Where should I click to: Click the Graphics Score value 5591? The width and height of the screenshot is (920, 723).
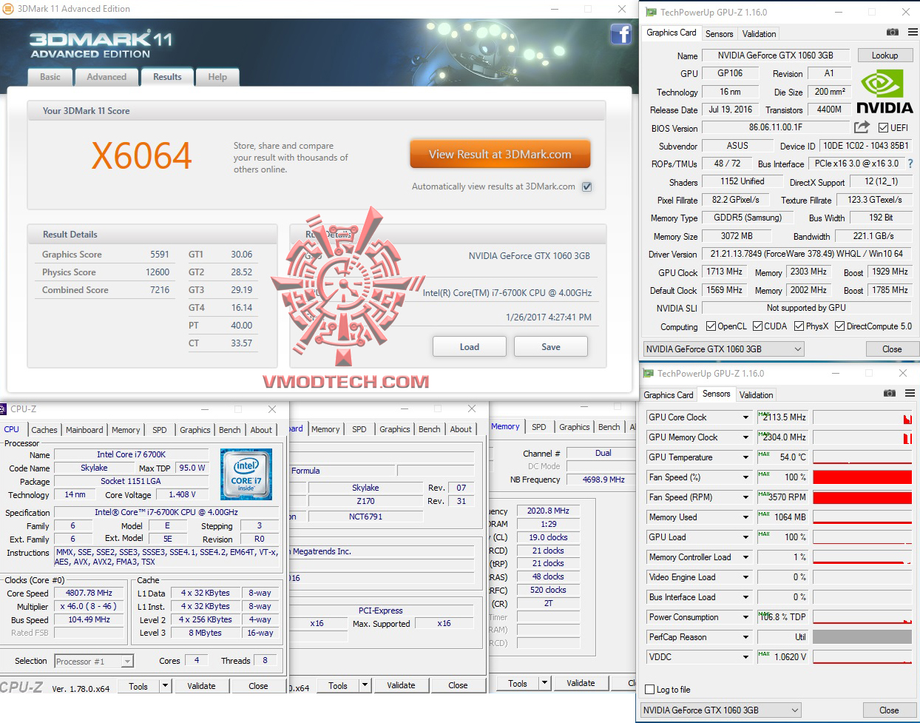(160, 255)
